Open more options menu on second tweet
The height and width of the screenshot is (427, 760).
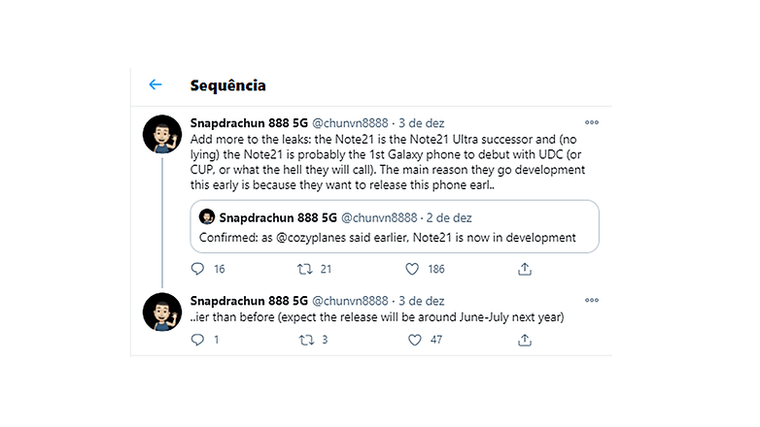591,300
